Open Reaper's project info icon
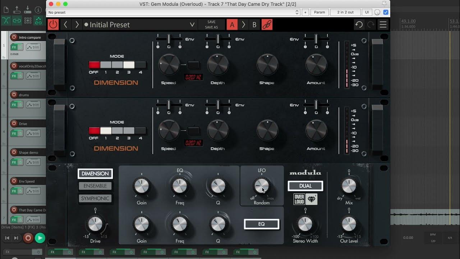460x259 pixels. [x=38, y=10]
